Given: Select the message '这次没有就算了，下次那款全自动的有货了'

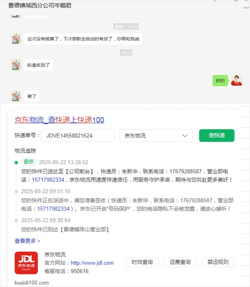Looking at the screenshot, I should tap(83, 39).
